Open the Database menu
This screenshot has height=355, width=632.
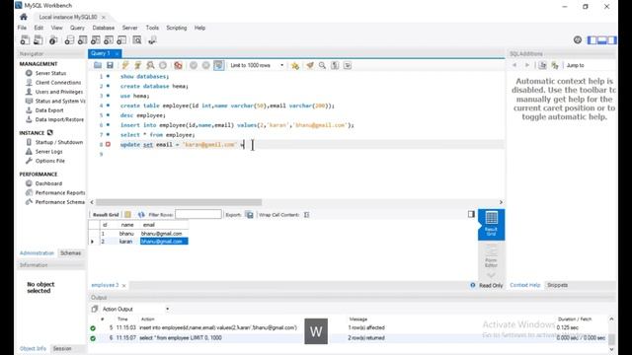pos(103,28)
